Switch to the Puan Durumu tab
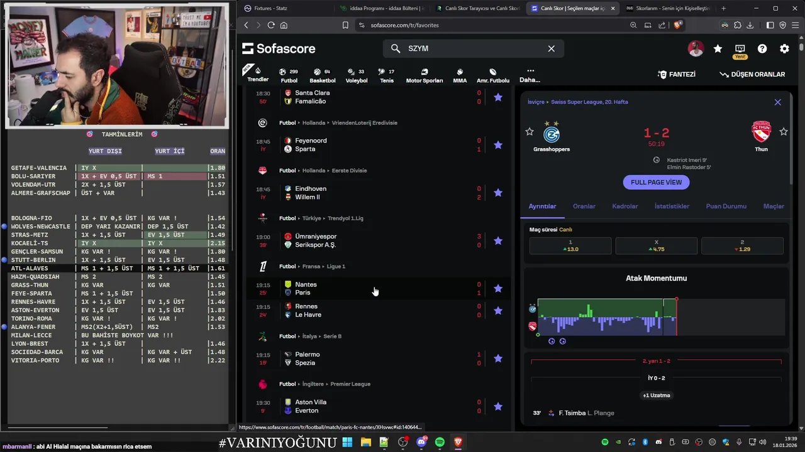Viewport: 805px width, 452px height. 726,206
